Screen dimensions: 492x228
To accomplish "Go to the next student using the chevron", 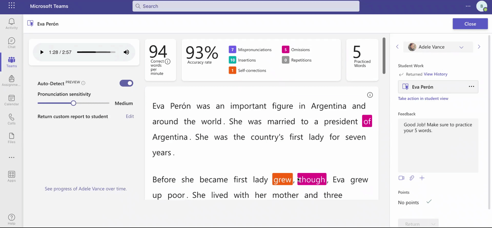I will pos(479,47).
